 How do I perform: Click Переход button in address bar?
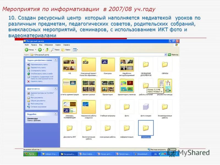(173, 54)
